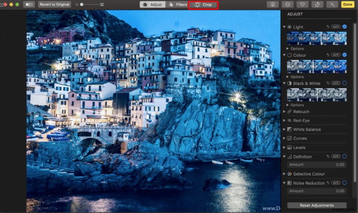Open the photo Info button
358x213 pixels.
(273, 4)
